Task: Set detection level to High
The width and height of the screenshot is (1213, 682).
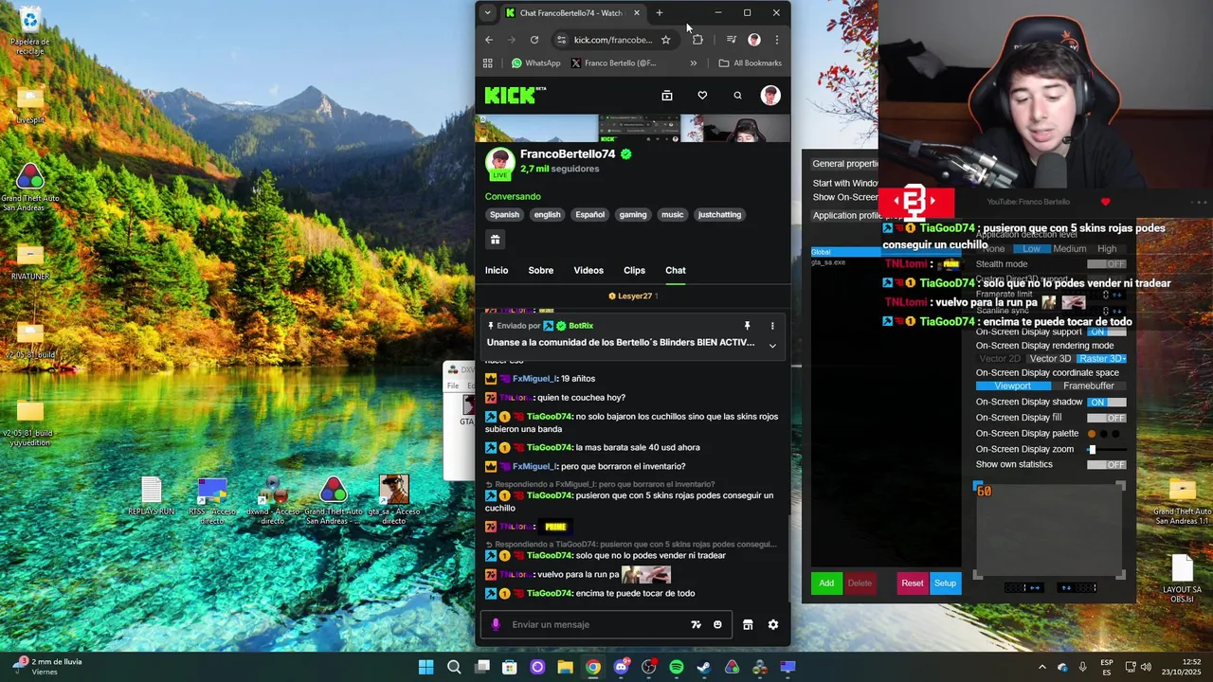Action: pos(1107,249)
